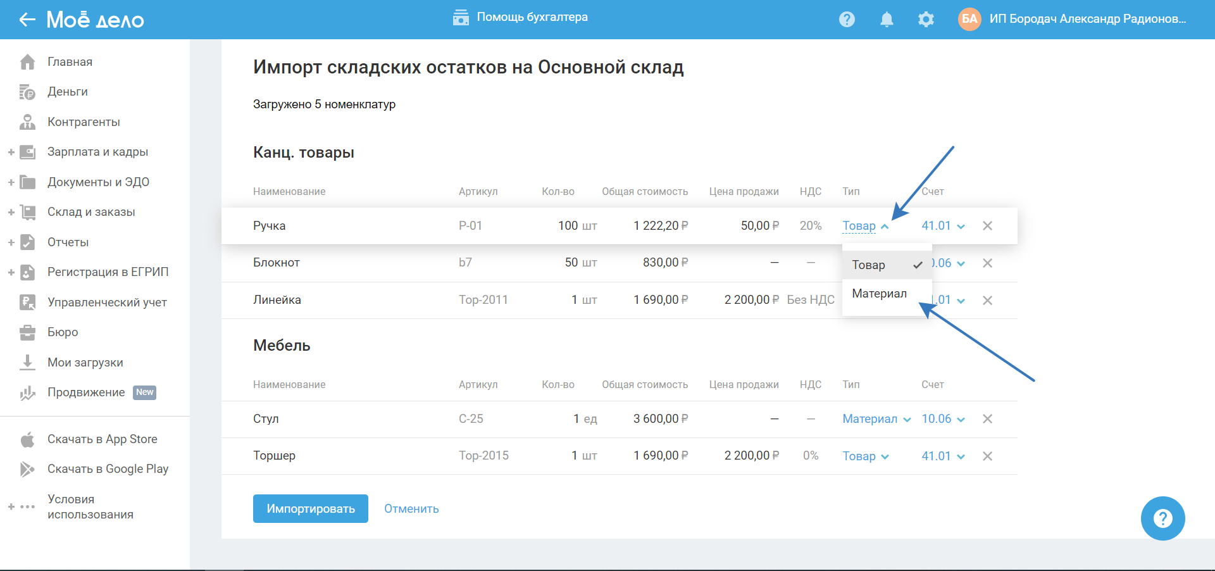Viewport: 1215px width, 571px height.
Task: Select Материал in the type dropdown
Action: pyautogui.click(x=879, y=294)
